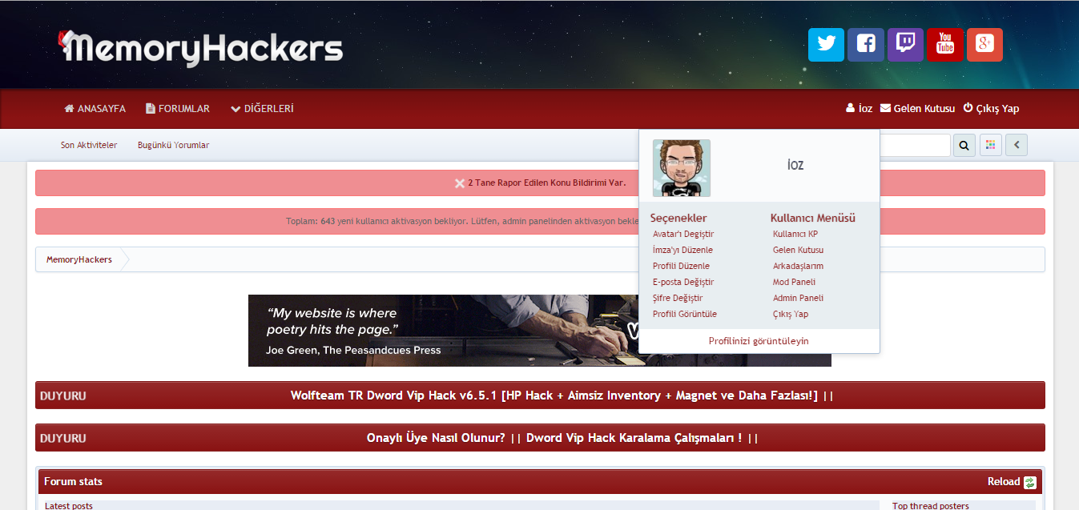Click the Top thread posters header

pos(931,506)
